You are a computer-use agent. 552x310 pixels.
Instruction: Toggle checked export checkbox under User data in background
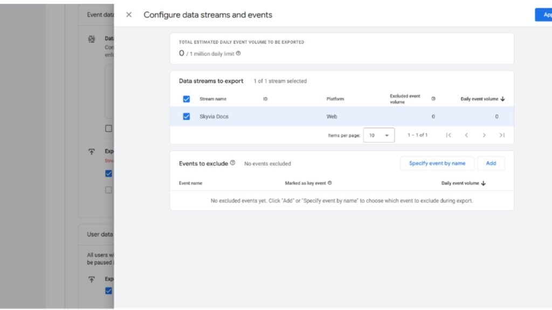coord(108,291)
